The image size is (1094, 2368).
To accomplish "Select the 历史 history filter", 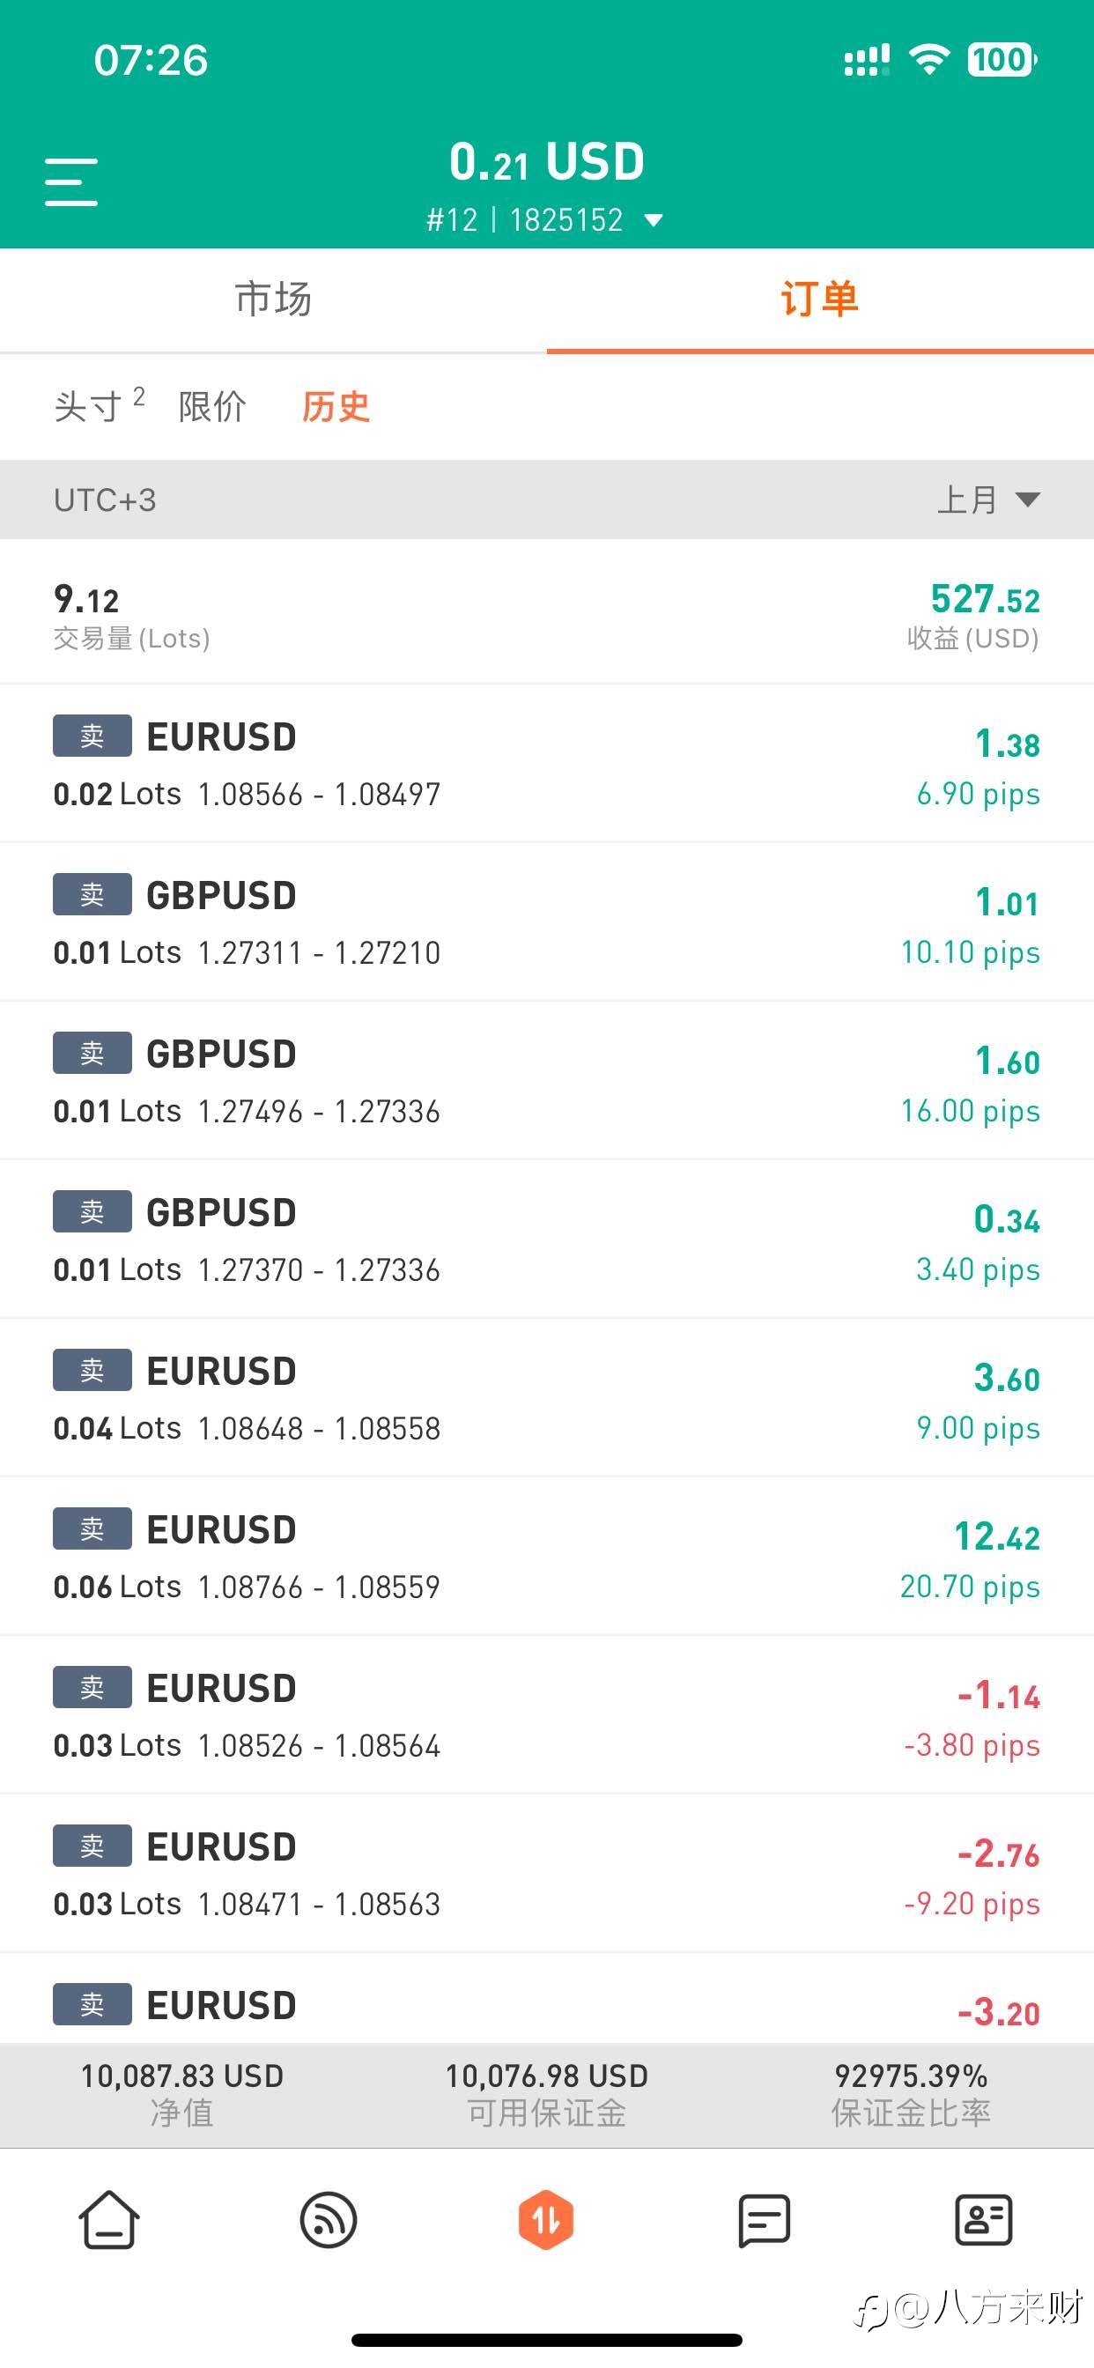I will pos(336,406).
